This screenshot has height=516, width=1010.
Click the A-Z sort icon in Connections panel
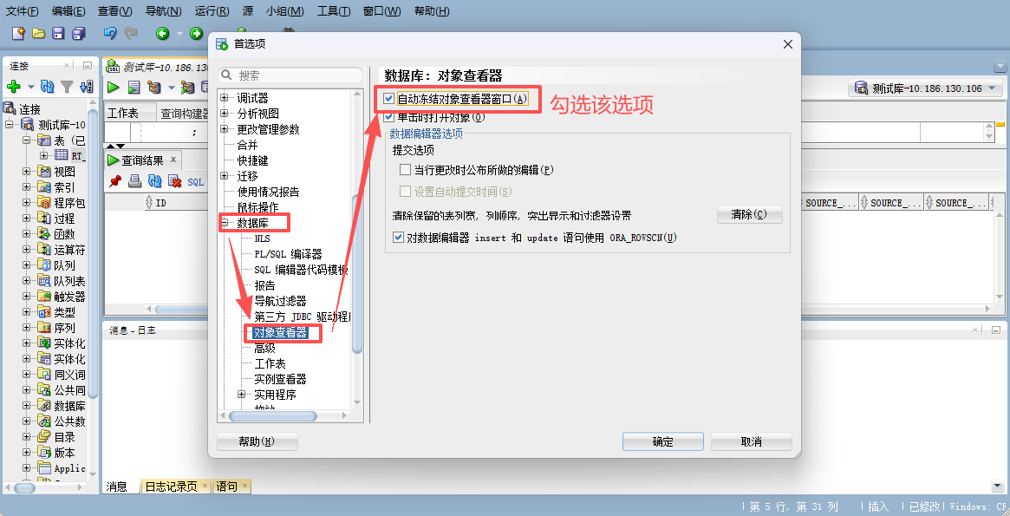(x=87, y=87)
